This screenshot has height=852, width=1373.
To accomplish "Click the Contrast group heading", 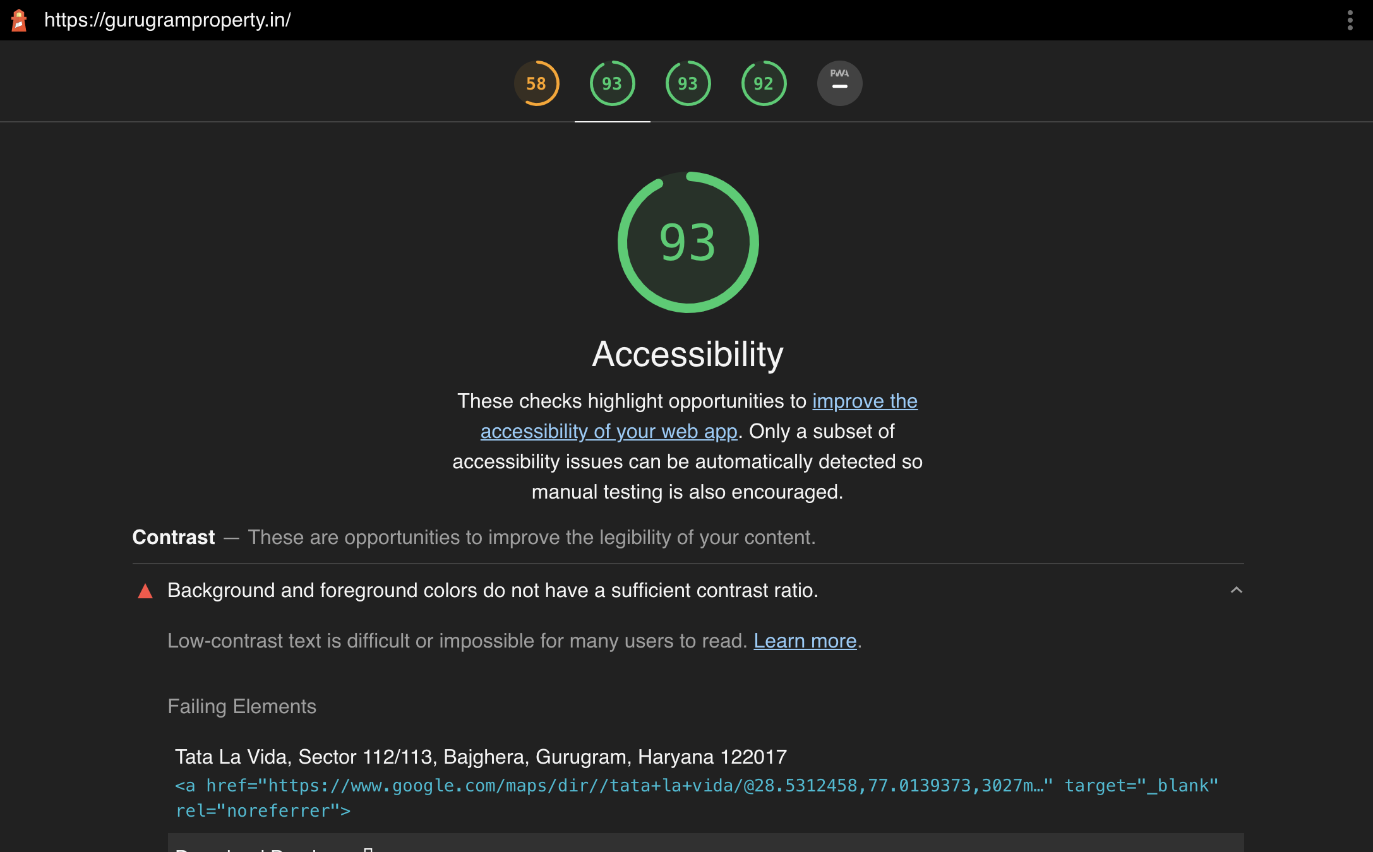I will click(174, 538).
